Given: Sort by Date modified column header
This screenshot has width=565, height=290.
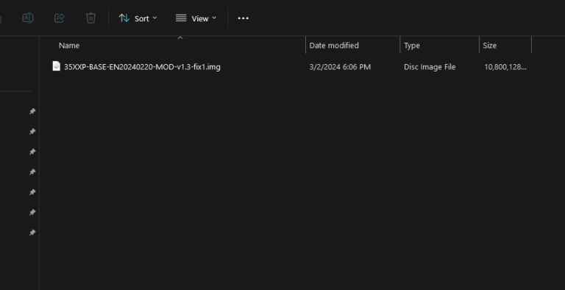Looking at the screenshot, I should click(334, 46).
